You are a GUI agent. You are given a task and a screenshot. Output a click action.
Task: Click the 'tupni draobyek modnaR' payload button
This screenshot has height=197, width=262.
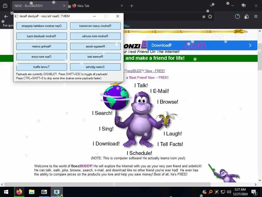(x=42, y=36)
